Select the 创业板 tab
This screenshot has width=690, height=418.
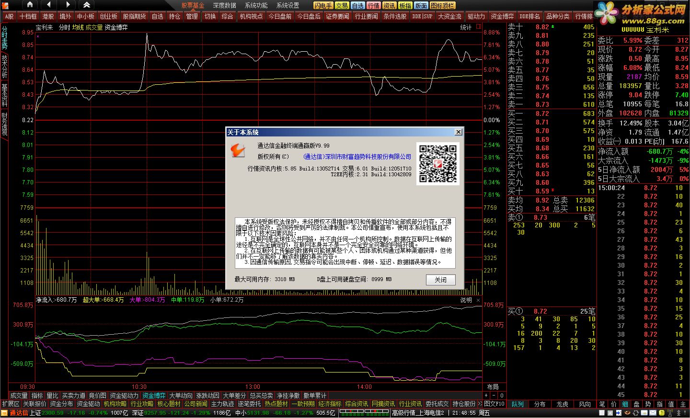108,16
